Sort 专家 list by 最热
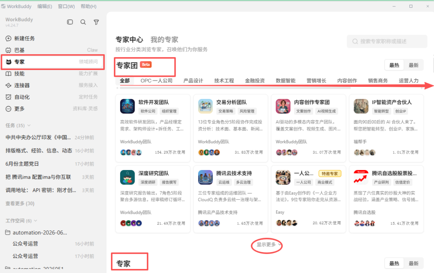Viewport: 434px width, 273px height. point(394,264)
